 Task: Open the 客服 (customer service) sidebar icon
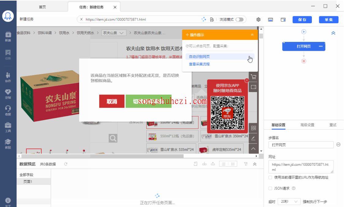(8, 110)
